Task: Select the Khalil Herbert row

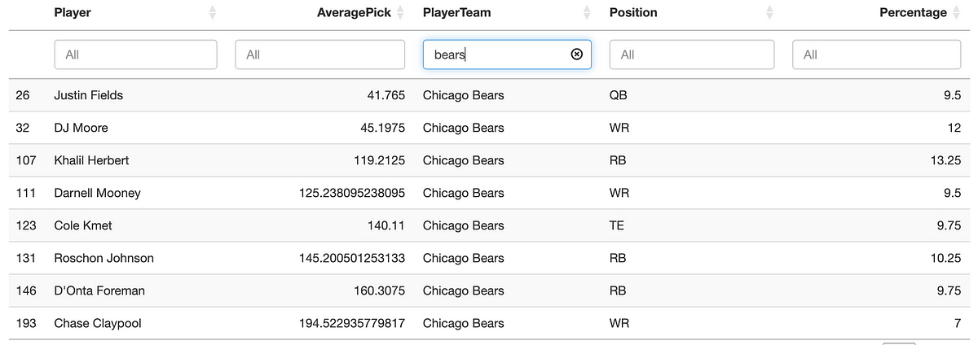Action: (x=489, y=160)
